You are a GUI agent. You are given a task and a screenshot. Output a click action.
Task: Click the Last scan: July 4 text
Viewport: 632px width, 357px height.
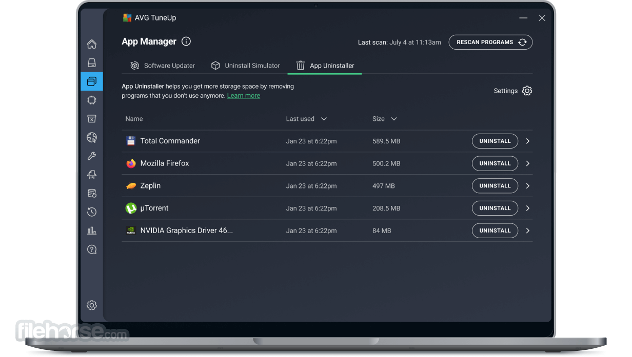(400, 43)
